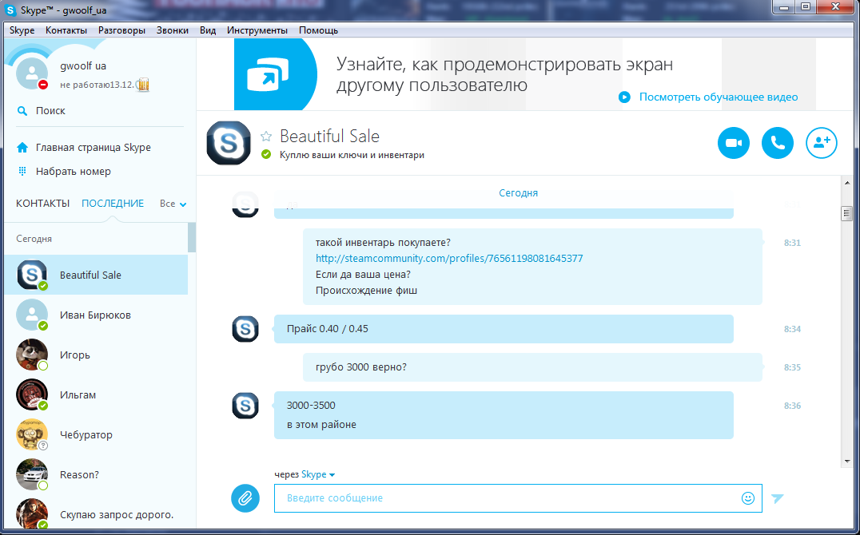Click the add participant icon
This screenshot has height=535, width=860.
tap(821, 144)
